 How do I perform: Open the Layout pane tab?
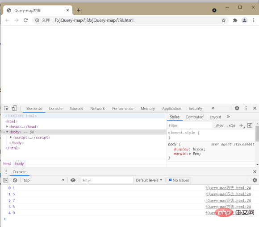click(x=215, y=117)
